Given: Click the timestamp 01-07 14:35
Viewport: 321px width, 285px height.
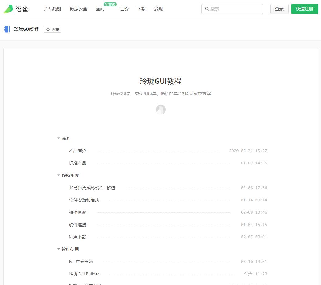Looking at the screenshot, I should [x=254, y=163].
